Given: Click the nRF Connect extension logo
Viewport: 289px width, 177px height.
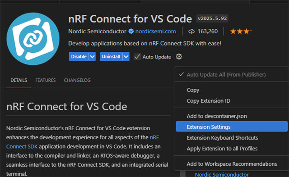Looking at the screenshot, I should [33, 39].
